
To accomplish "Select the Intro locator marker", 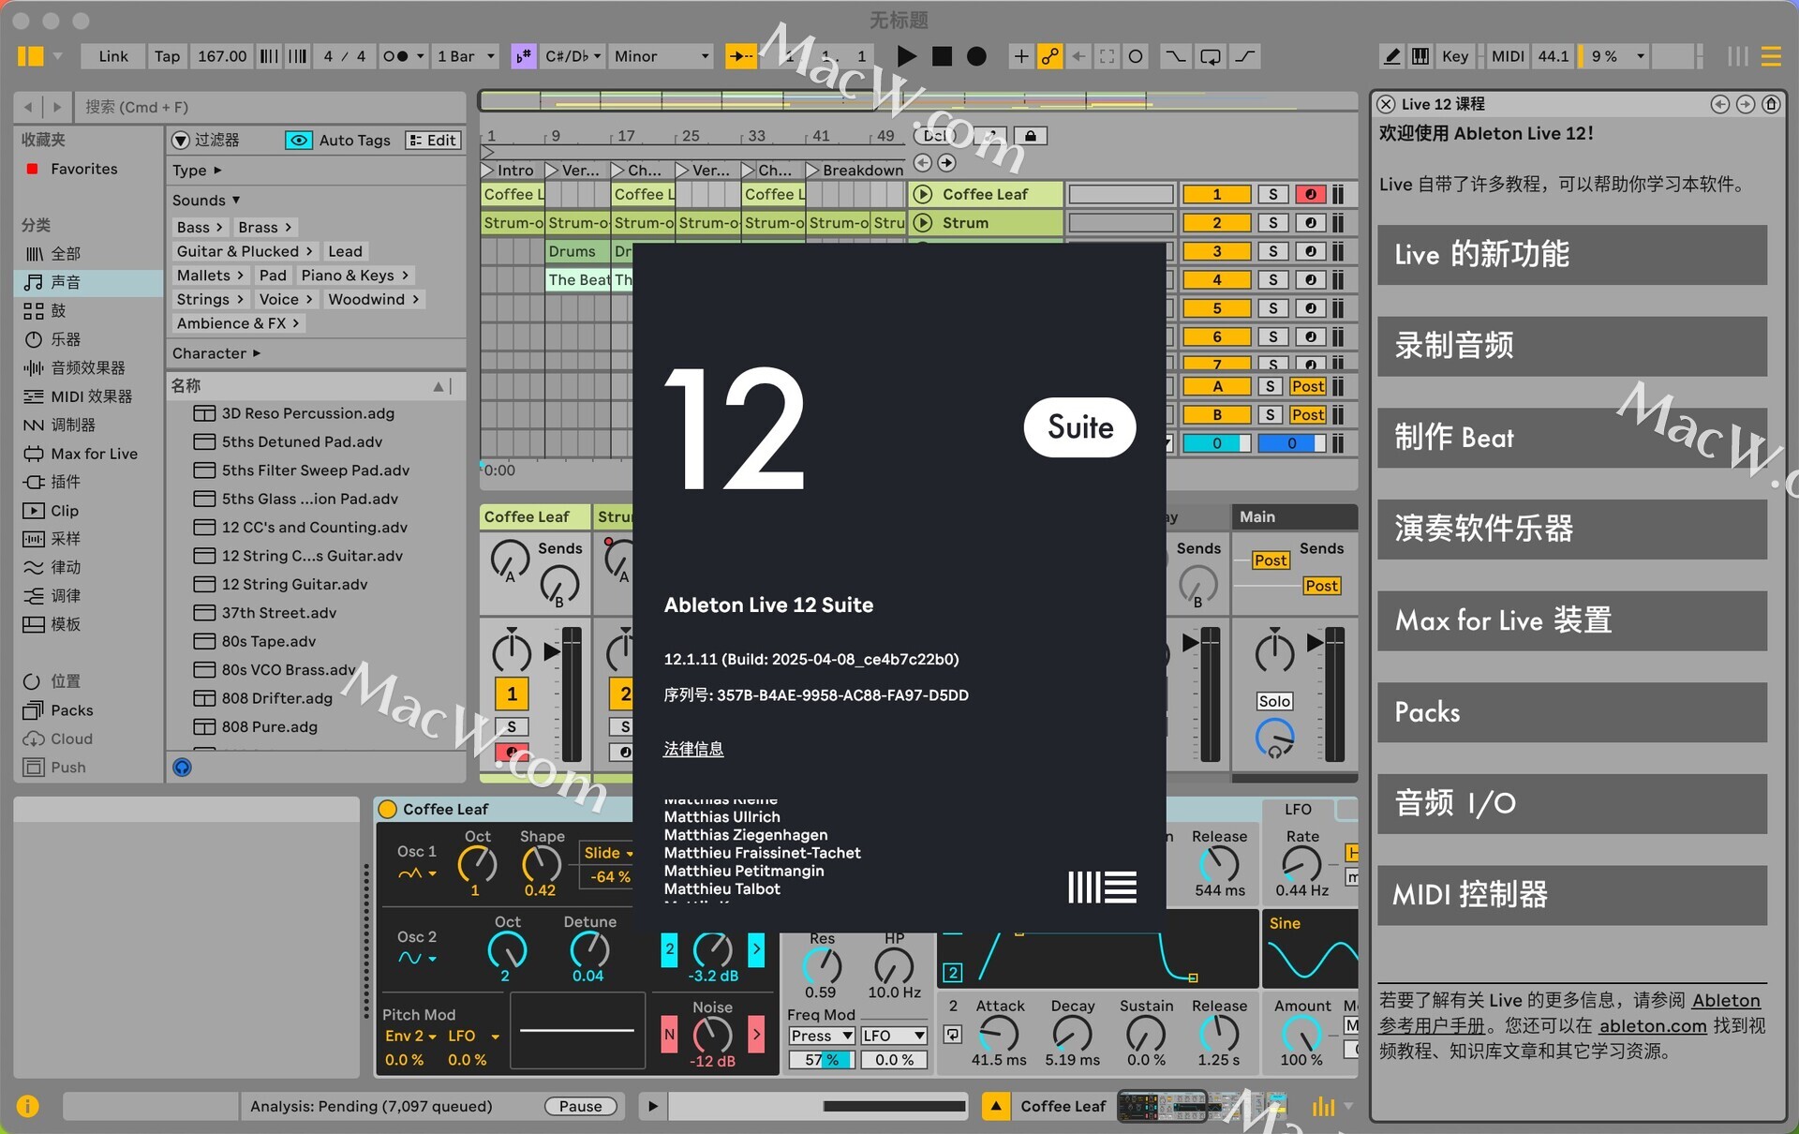I will click(x=508, y=171).
